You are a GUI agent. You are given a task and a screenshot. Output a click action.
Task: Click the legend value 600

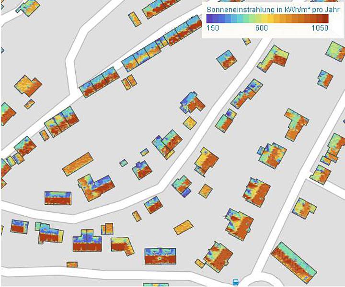coord(261,28)
